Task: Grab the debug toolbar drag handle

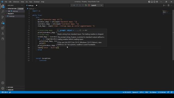Action: coord(72,5)
